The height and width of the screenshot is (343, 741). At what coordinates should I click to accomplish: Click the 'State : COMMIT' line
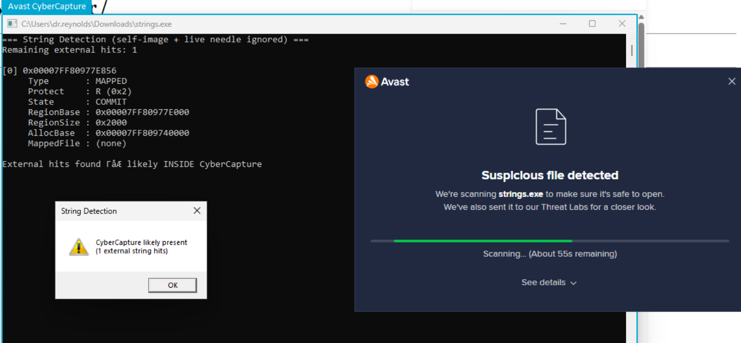click(78, 102)
